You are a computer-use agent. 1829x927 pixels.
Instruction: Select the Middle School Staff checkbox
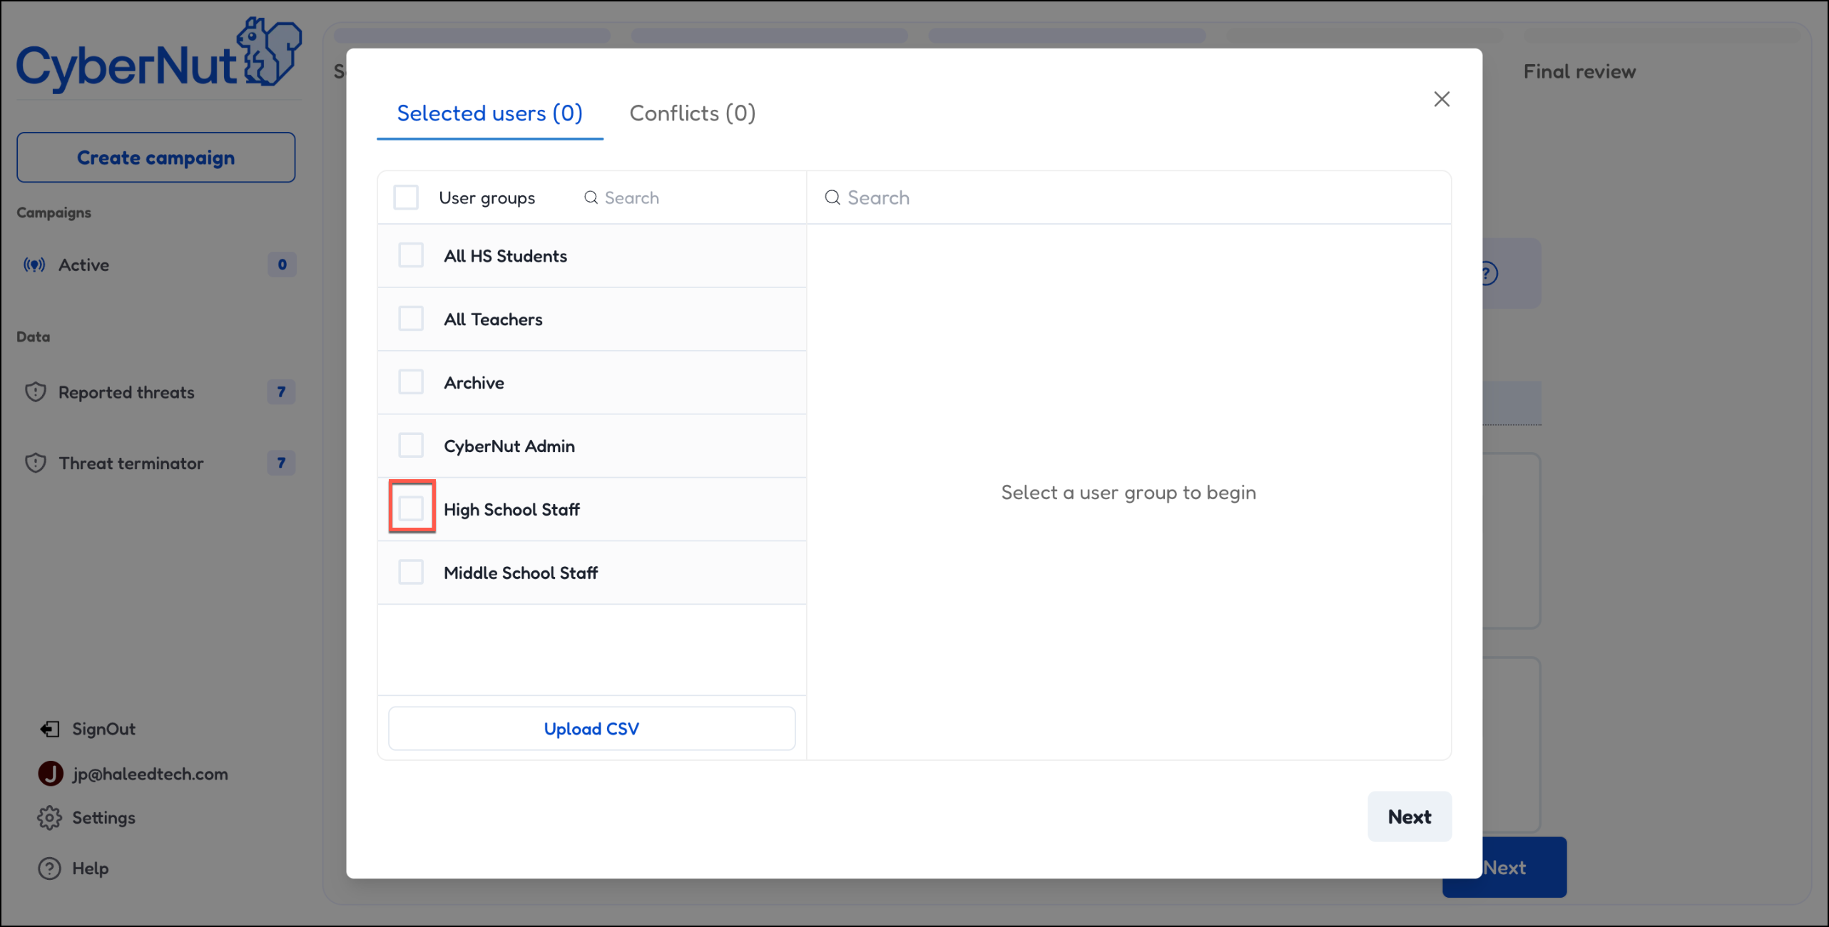(x=411, y=572)
